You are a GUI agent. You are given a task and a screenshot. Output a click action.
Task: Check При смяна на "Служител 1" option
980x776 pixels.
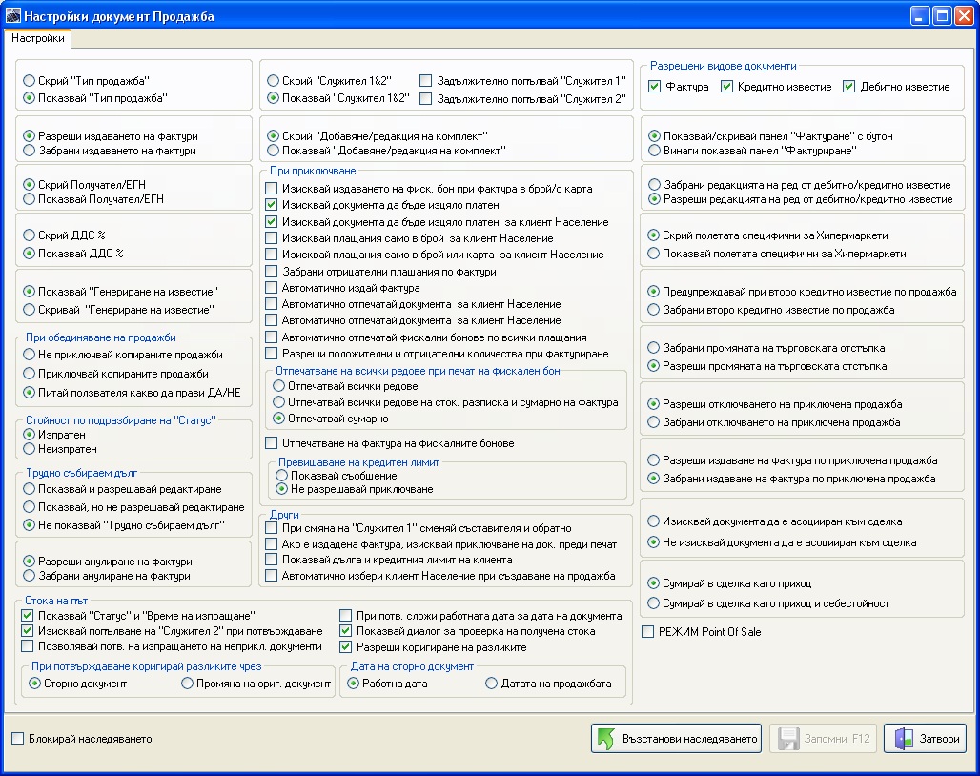(x=272, y=528)
